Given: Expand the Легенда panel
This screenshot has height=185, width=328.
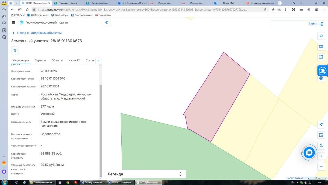Looking at the screenshot, I should (145, 174).
